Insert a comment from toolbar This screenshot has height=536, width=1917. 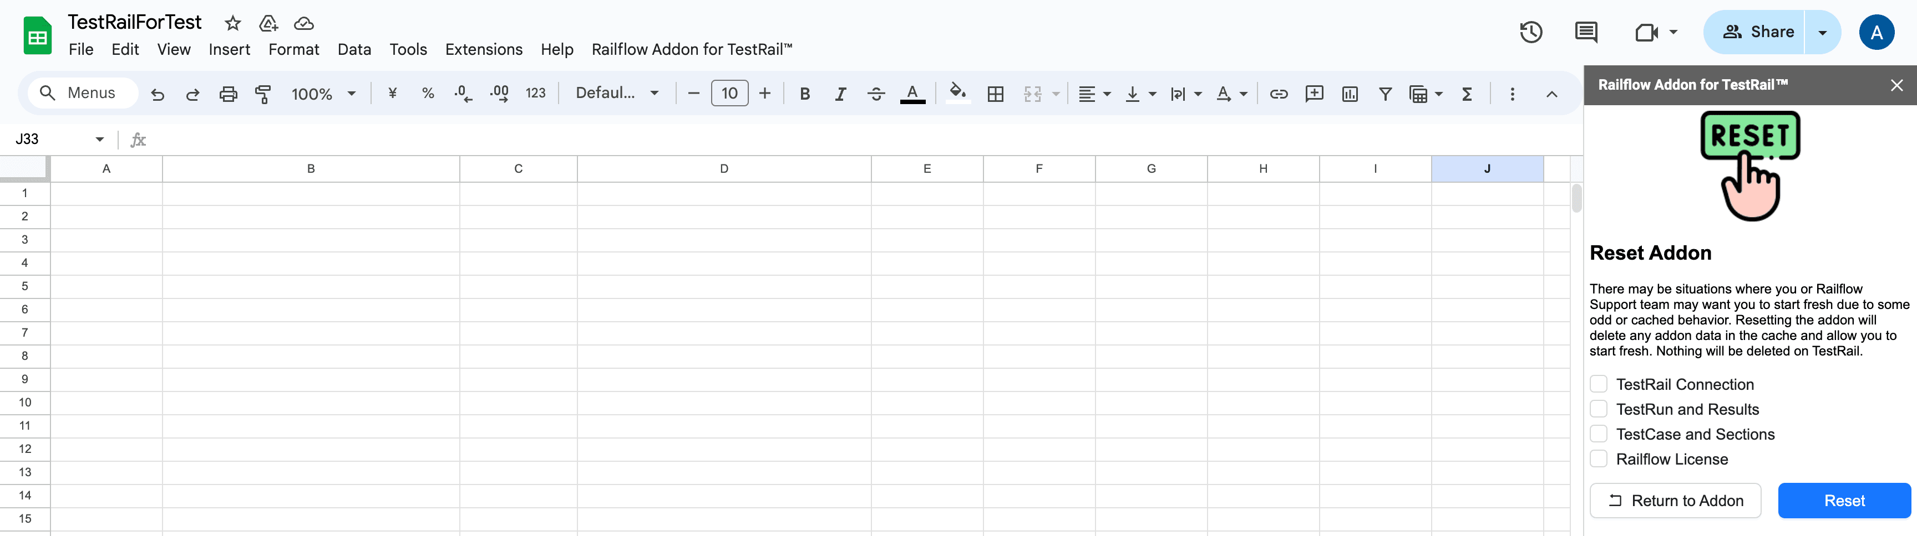coord(1314,94)
